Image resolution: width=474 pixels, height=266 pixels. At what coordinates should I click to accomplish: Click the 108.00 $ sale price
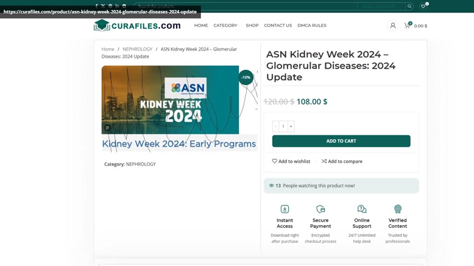pos(312,101)
